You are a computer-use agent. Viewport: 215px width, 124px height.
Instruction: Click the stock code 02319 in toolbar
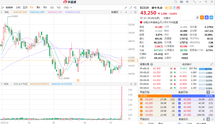[x=9, y=7]
